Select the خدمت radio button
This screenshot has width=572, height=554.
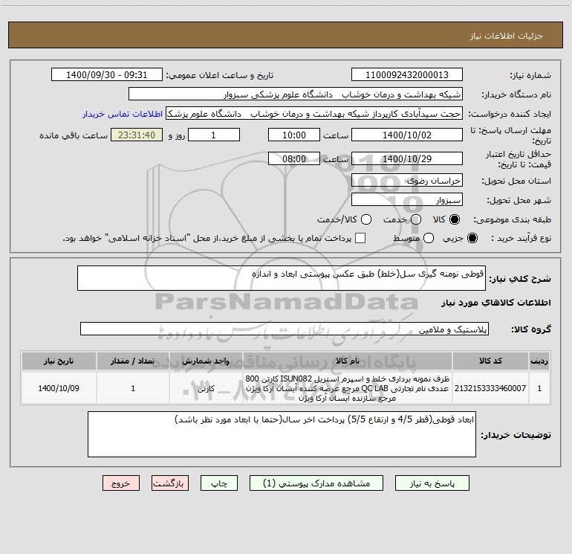point(416,219)
